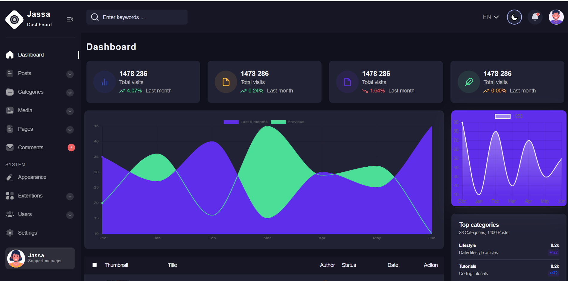Click the Appearance brush icon
The width and height of the screenshot is (568, 281).
pos(10,177)
